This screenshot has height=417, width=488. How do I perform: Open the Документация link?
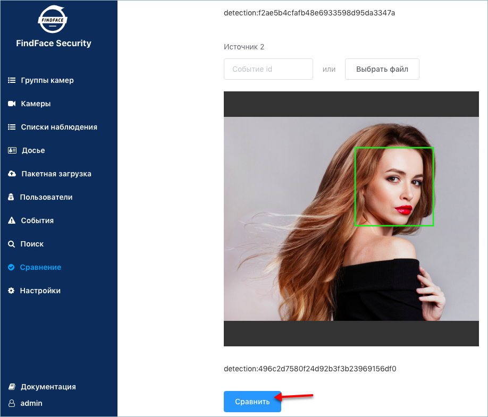click(x=48, y=387)
